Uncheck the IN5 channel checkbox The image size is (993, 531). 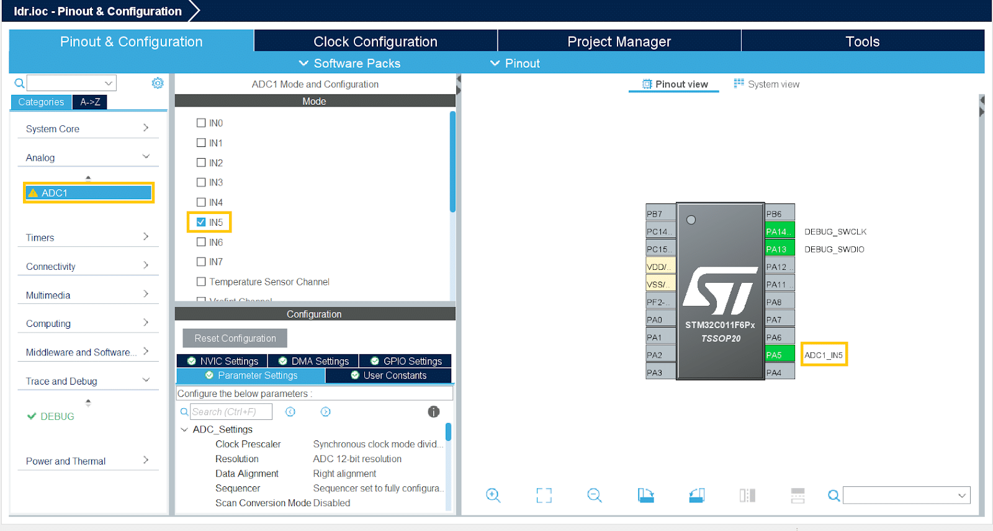(x=201, y=222)
